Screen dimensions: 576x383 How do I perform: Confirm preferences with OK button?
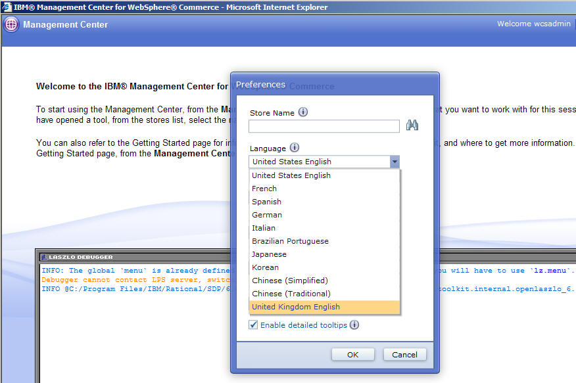tap(352, 355)
